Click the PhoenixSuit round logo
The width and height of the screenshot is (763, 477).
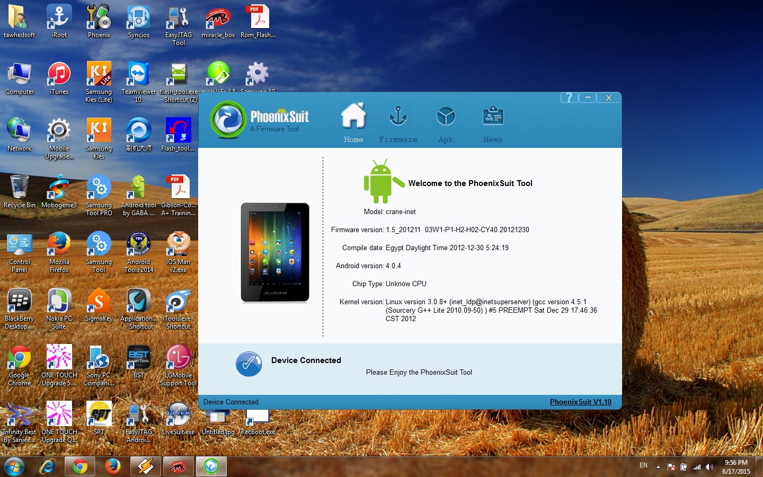pyautogui.click(x=228, y=120)
